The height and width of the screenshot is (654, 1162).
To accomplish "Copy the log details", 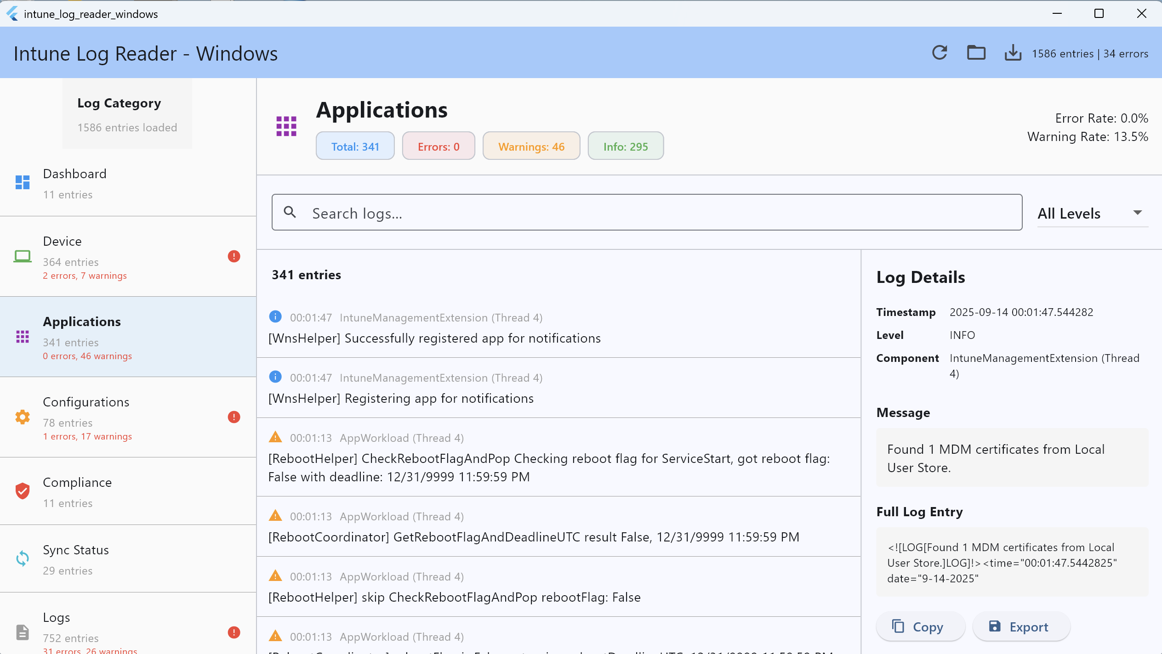I will [x=920, y=626].
